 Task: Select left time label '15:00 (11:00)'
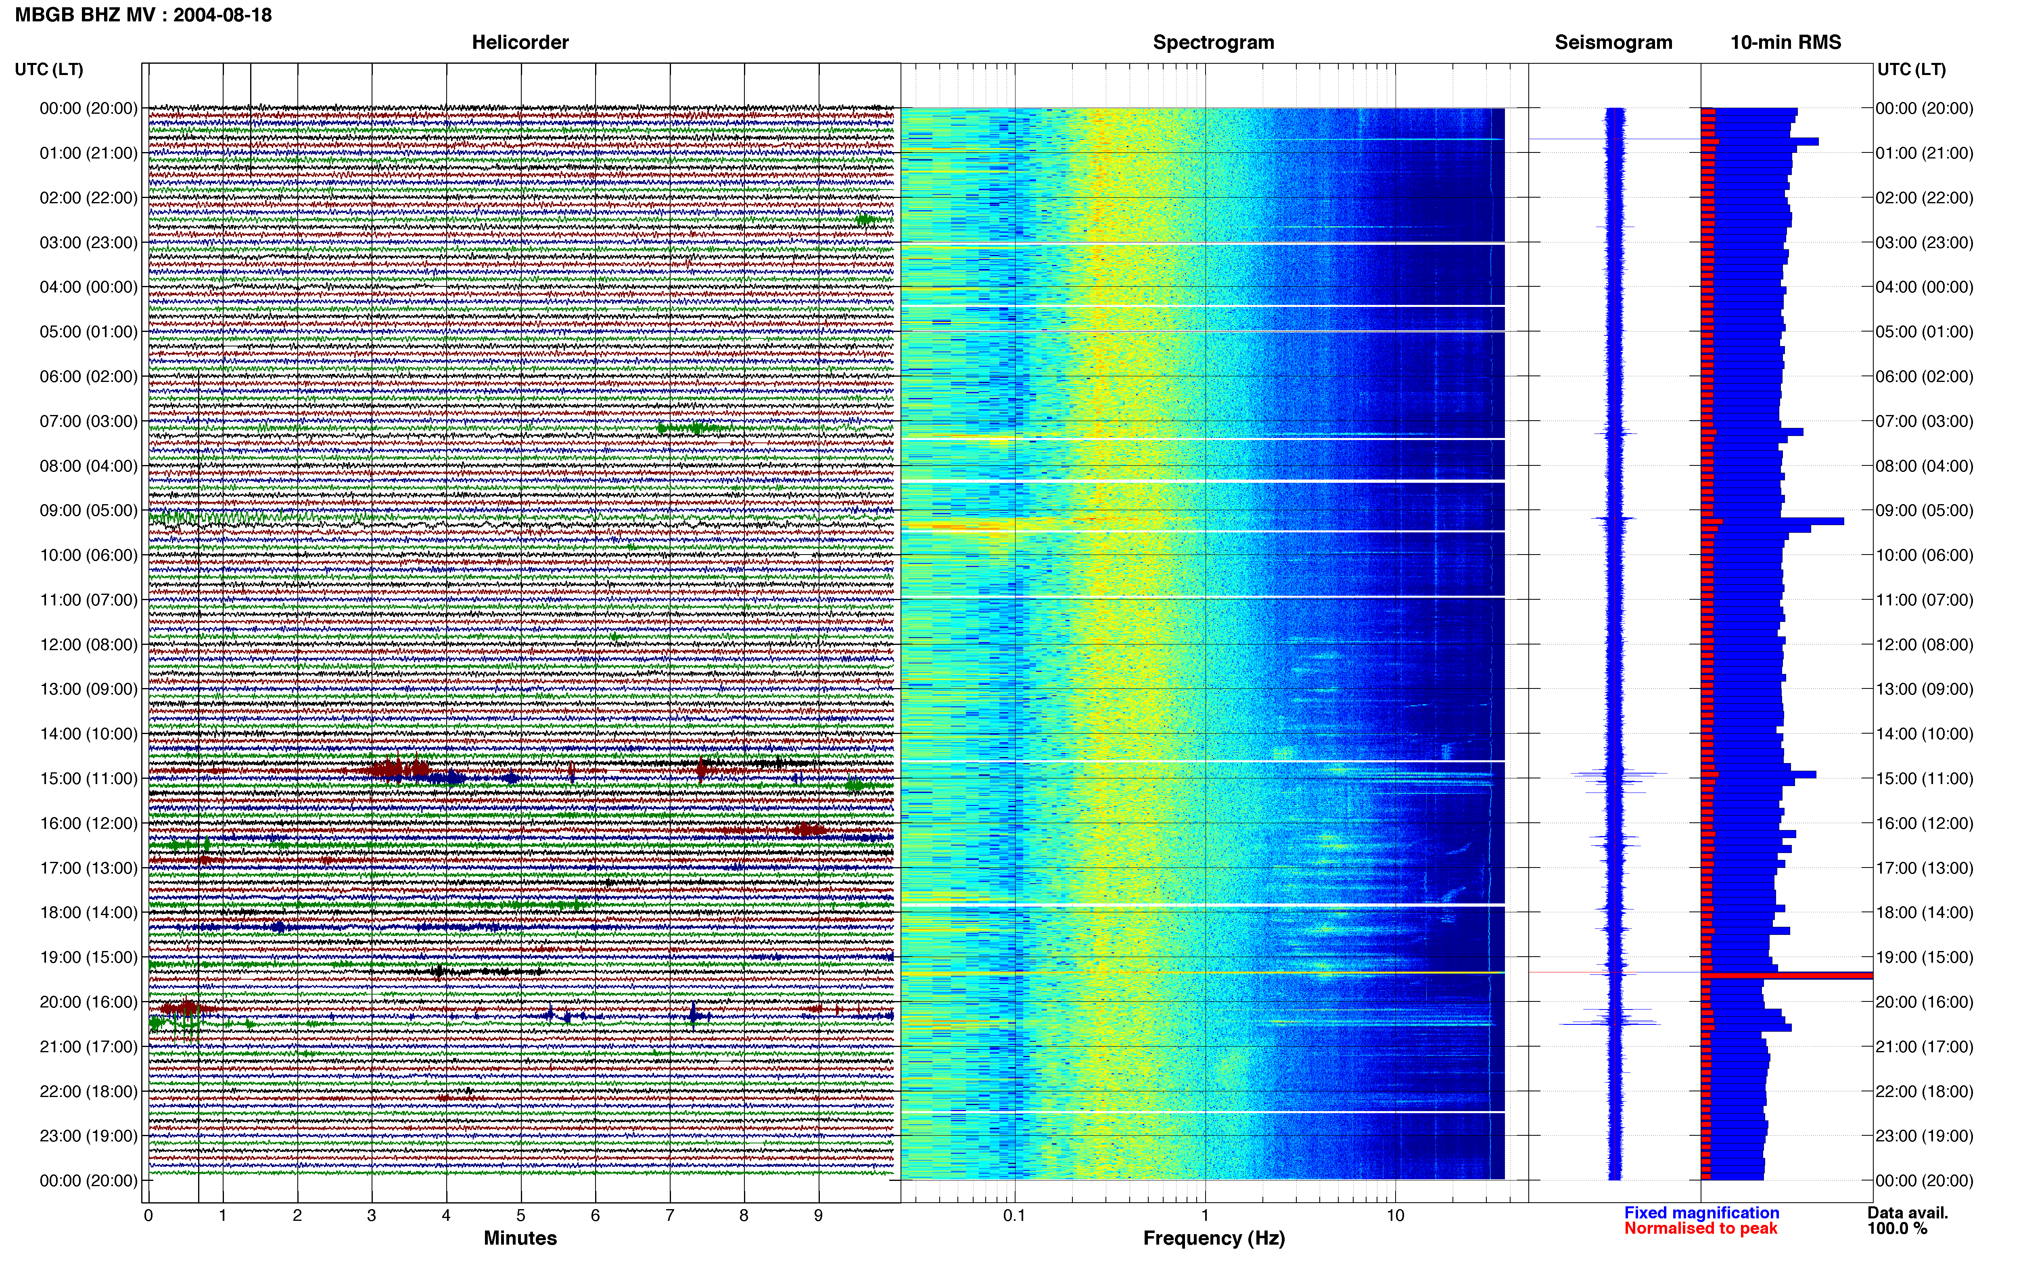coord(89,779)
